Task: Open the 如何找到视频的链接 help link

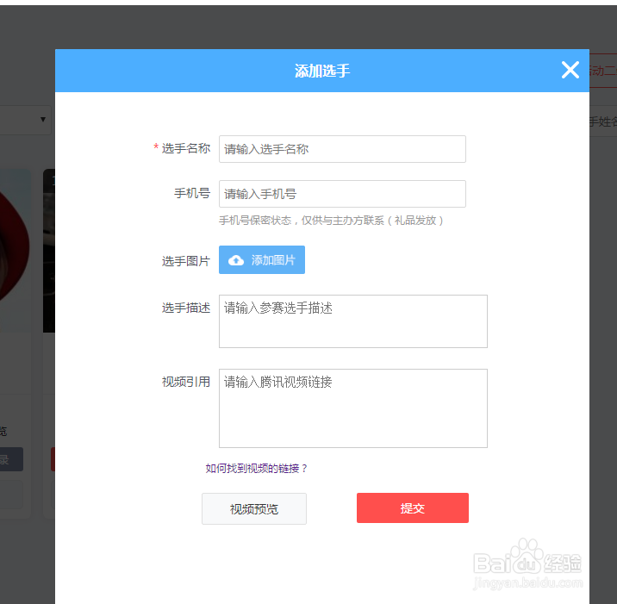Action: click(x=256, y=468)
